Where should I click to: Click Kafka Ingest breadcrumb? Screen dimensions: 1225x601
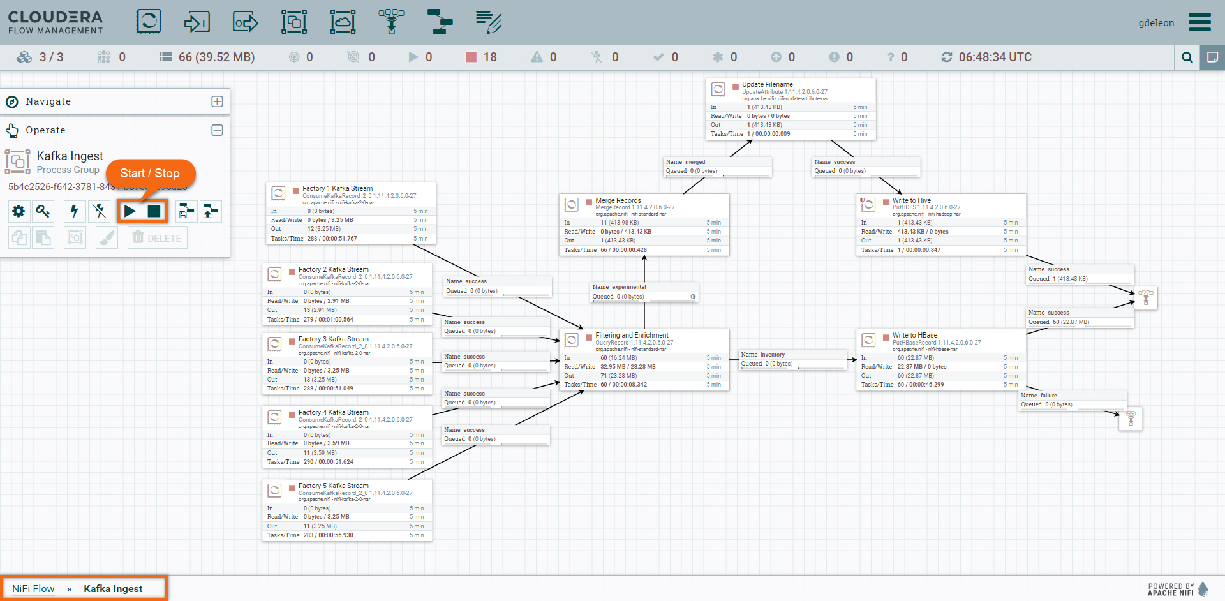point(113,588)
